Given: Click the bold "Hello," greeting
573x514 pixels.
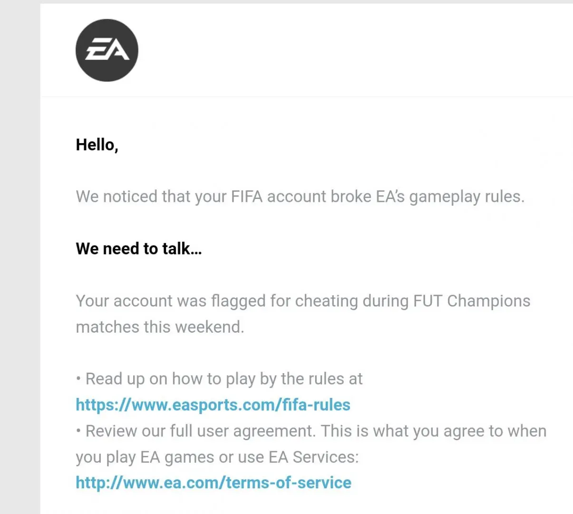Looking at the screenshot, I should click(x=97, y=145).
